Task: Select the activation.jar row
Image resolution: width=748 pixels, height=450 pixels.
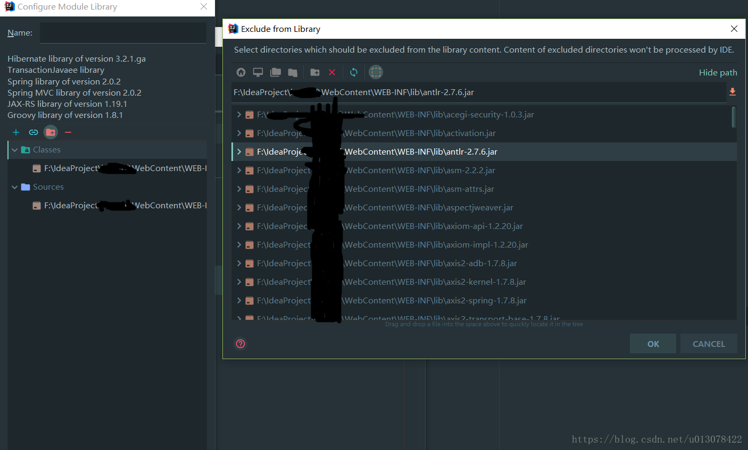Action: tap(484, 133)
